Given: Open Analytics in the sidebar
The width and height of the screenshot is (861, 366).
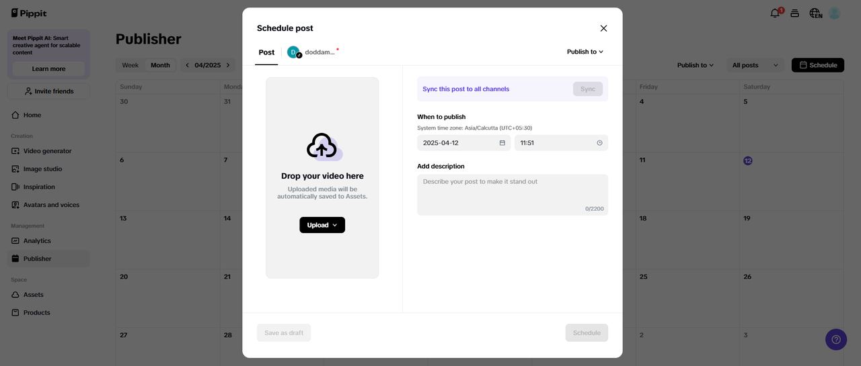Looking at the screenshot, I should (x=48, y=240).
